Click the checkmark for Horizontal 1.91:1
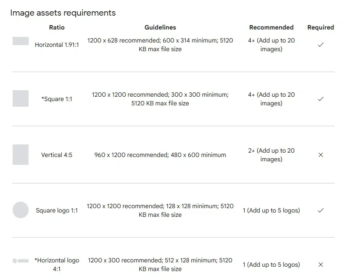Viewport: 347px width, 278px height. [321, 45]
